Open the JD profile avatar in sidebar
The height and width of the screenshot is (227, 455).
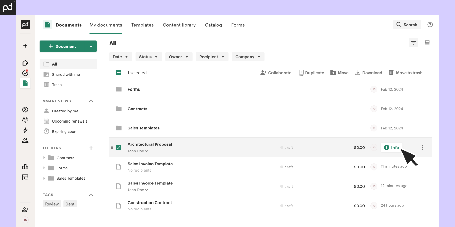(25, 220)
